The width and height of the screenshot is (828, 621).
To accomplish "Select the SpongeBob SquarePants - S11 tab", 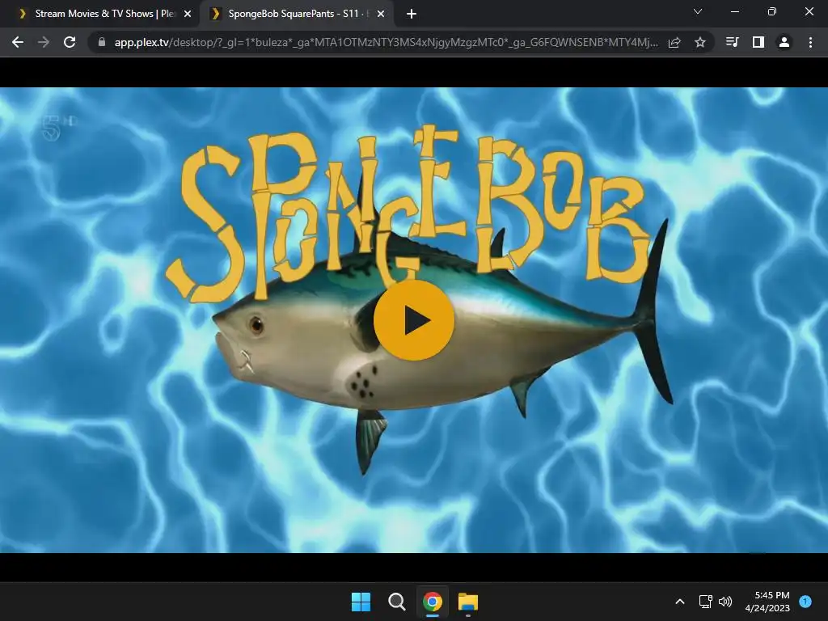I will click(x=297, y=14).
